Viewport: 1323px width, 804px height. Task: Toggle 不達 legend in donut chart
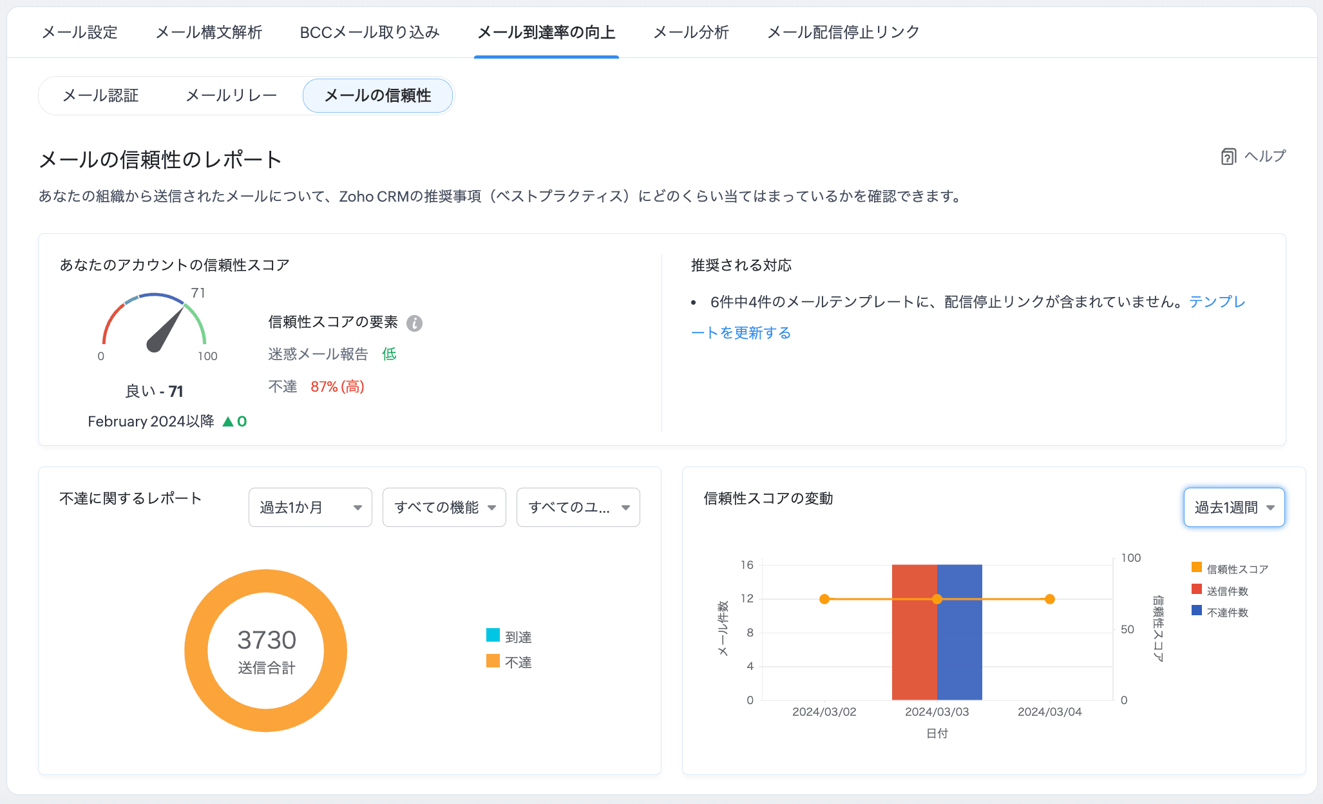click(509, 662)
